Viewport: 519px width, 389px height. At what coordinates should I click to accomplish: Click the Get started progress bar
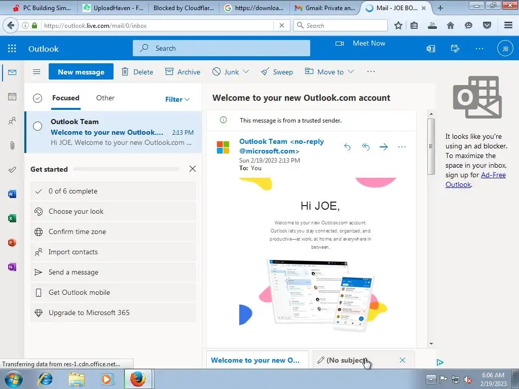click(126, 169)
